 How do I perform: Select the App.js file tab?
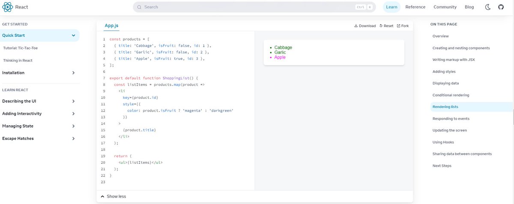pyautogui.click(x=111, y=26)
